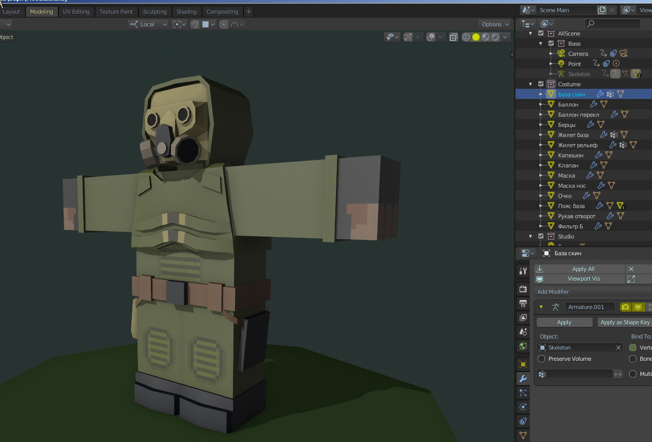
Task: Click the Apply All download icon
Action: (539, 269)
